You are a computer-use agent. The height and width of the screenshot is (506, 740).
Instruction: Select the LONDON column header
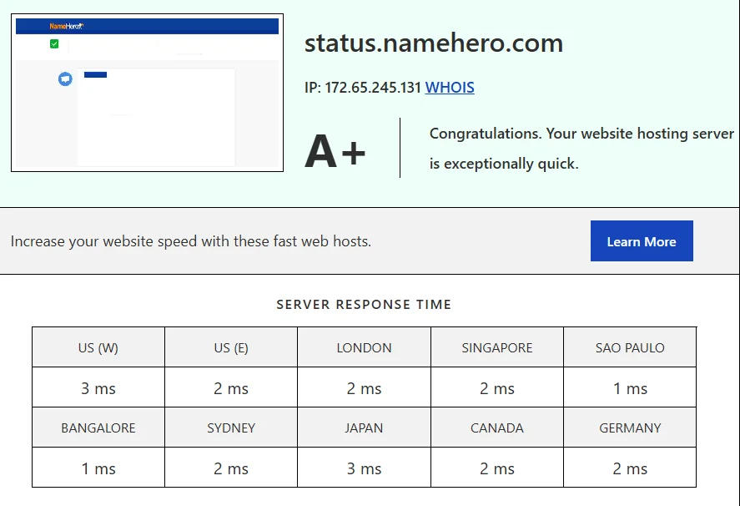364,347
